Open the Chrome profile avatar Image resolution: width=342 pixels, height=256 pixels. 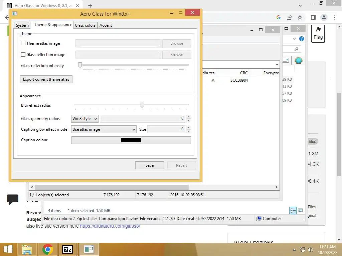[324, 17]
